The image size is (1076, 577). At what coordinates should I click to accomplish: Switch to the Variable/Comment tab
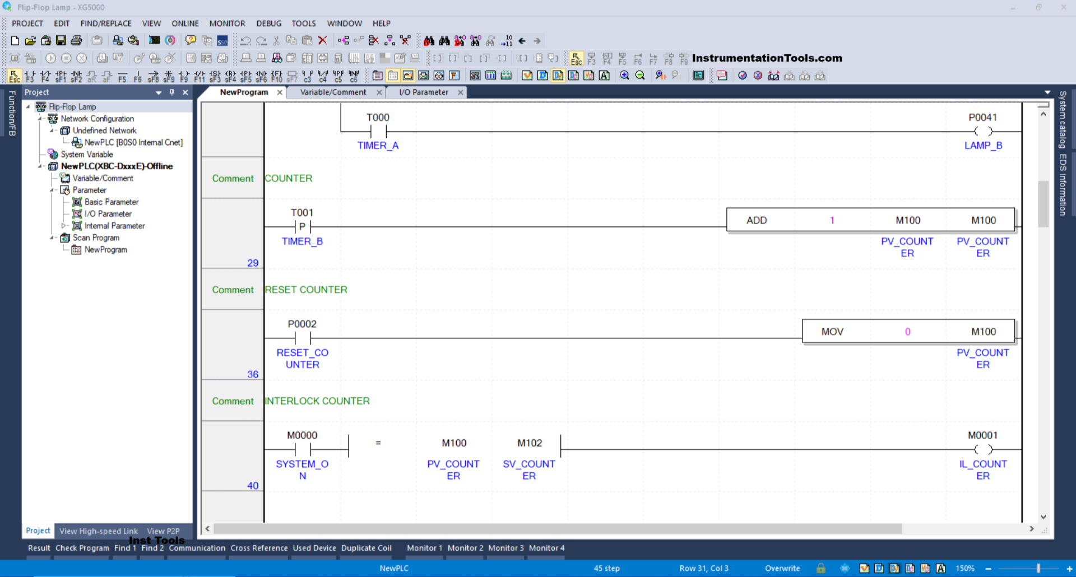click(333, 92)
